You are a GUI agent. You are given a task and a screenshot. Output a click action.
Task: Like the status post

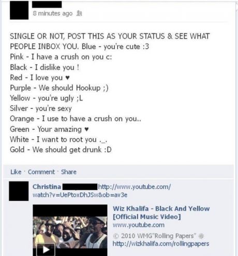16,172
